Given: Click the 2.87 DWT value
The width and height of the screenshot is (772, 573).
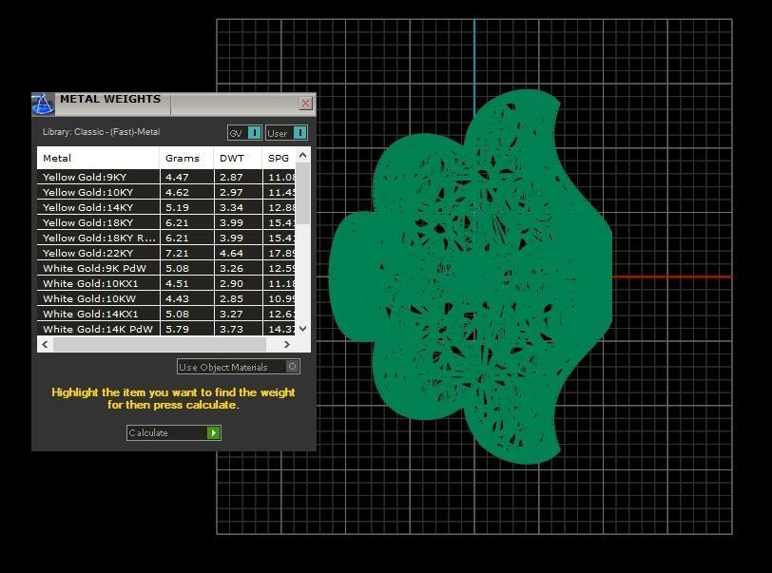Looking at the screenshot, I should 231,177.
